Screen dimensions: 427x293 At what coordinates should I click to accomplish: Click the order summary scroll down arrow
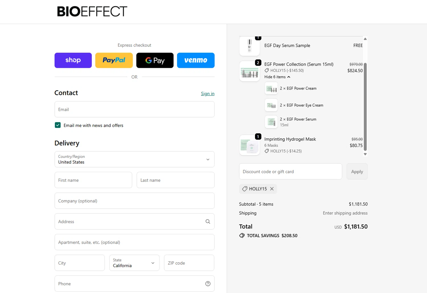(x=365, y=154)
